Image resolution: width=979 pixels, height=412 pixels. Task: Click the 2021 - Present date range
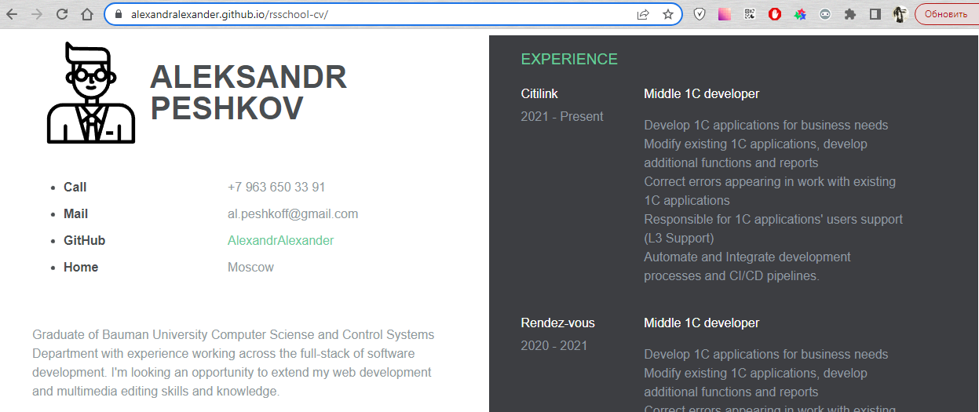pos(562,116)
